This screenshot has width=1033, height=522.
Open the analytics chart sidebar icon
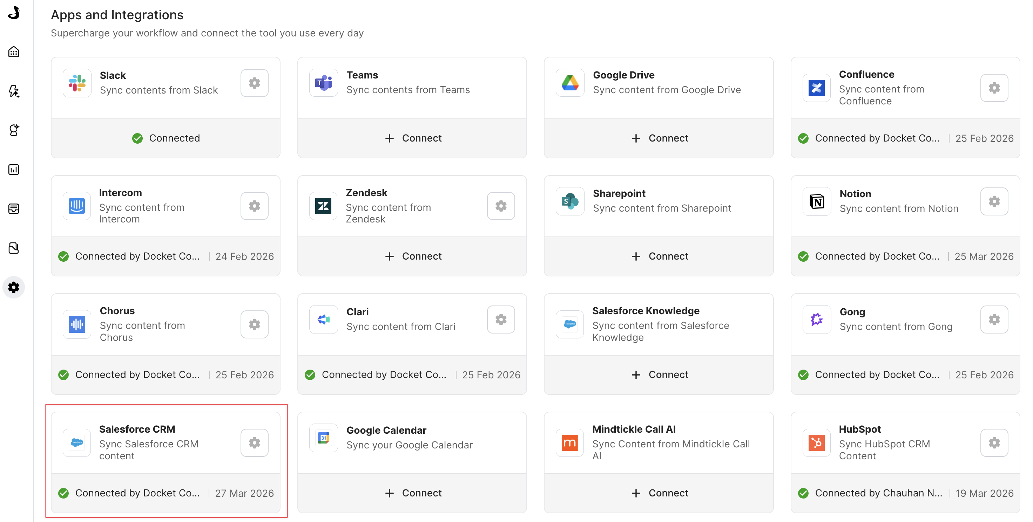[x=14, y=170]
